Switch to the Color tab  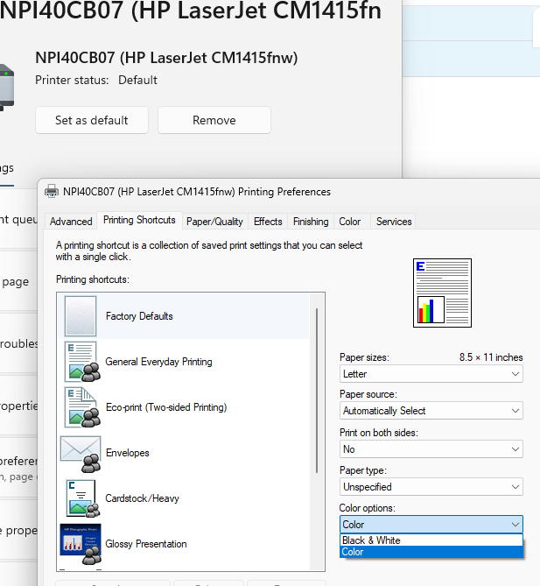(x=350, y=222)
